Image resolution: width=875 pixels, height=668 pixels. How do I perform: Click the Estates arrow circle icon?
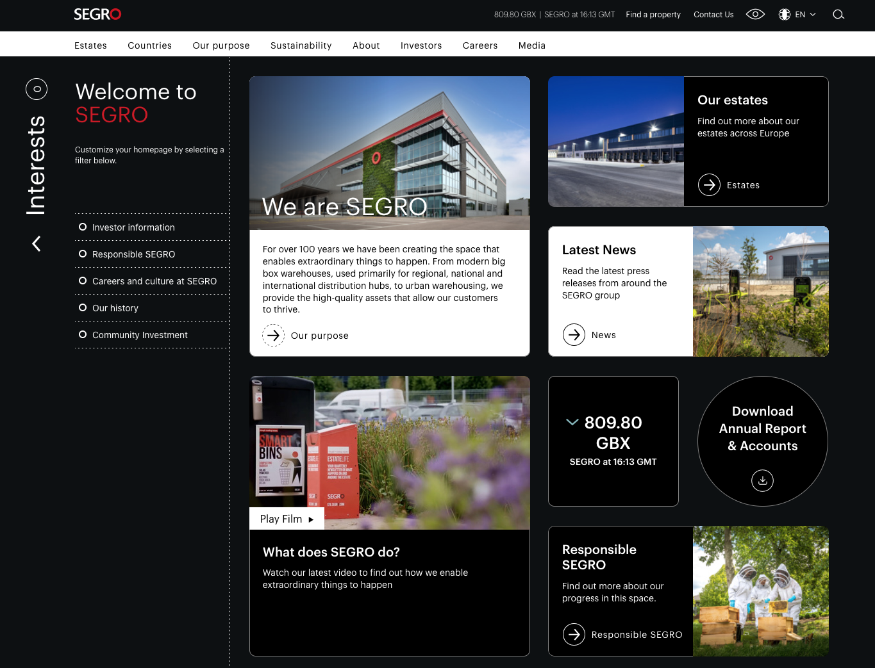pyautogui.click(x=709, y=185)
